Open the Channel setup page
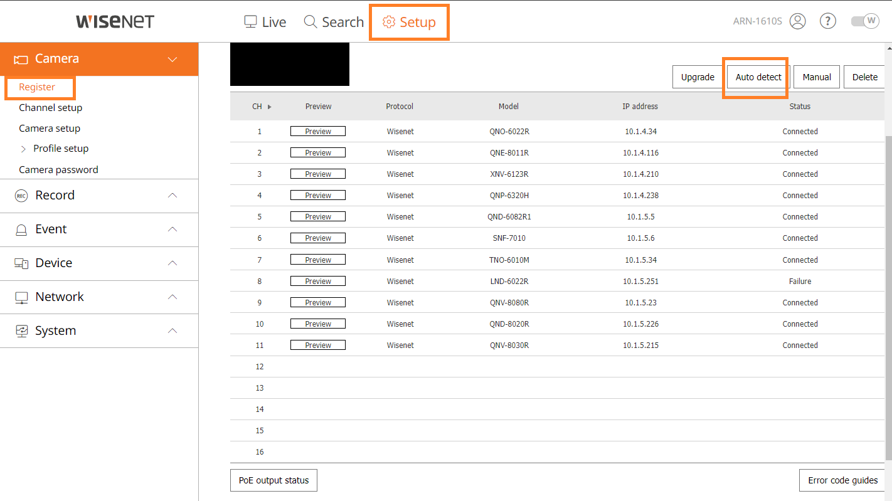This screenshot has height=501, width=892. tap(51, 108)
